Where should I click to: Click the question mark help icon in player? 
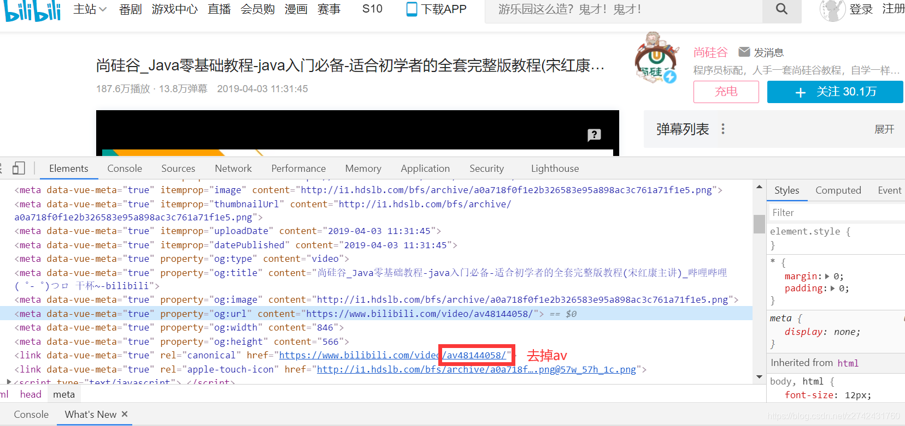(x=594, y=135)
